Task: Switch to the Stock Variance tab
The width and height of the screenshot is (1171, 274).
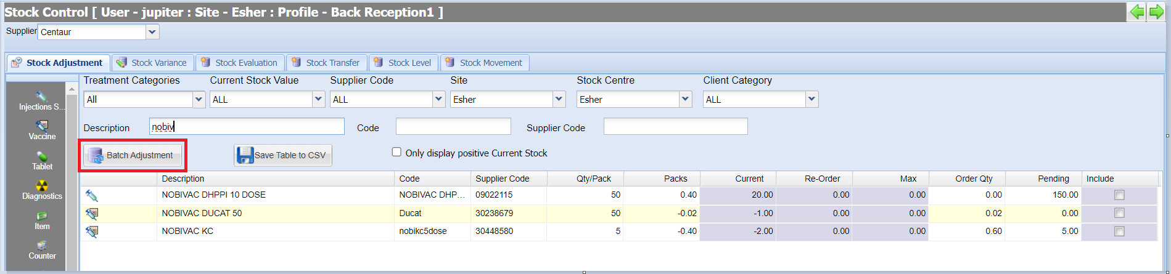Action: coord(152,63)
